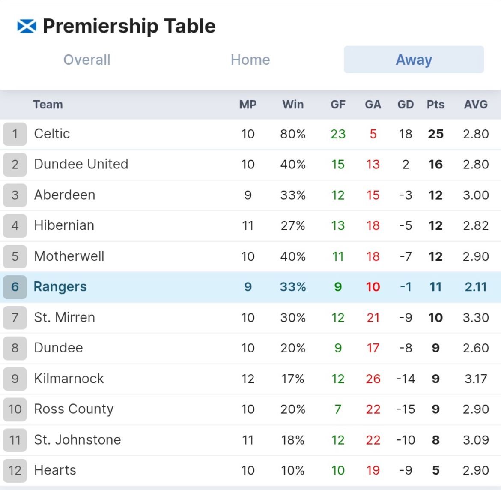Click the Scotland flag icon
The image size is (501, 490).
(x=27, y=26)
